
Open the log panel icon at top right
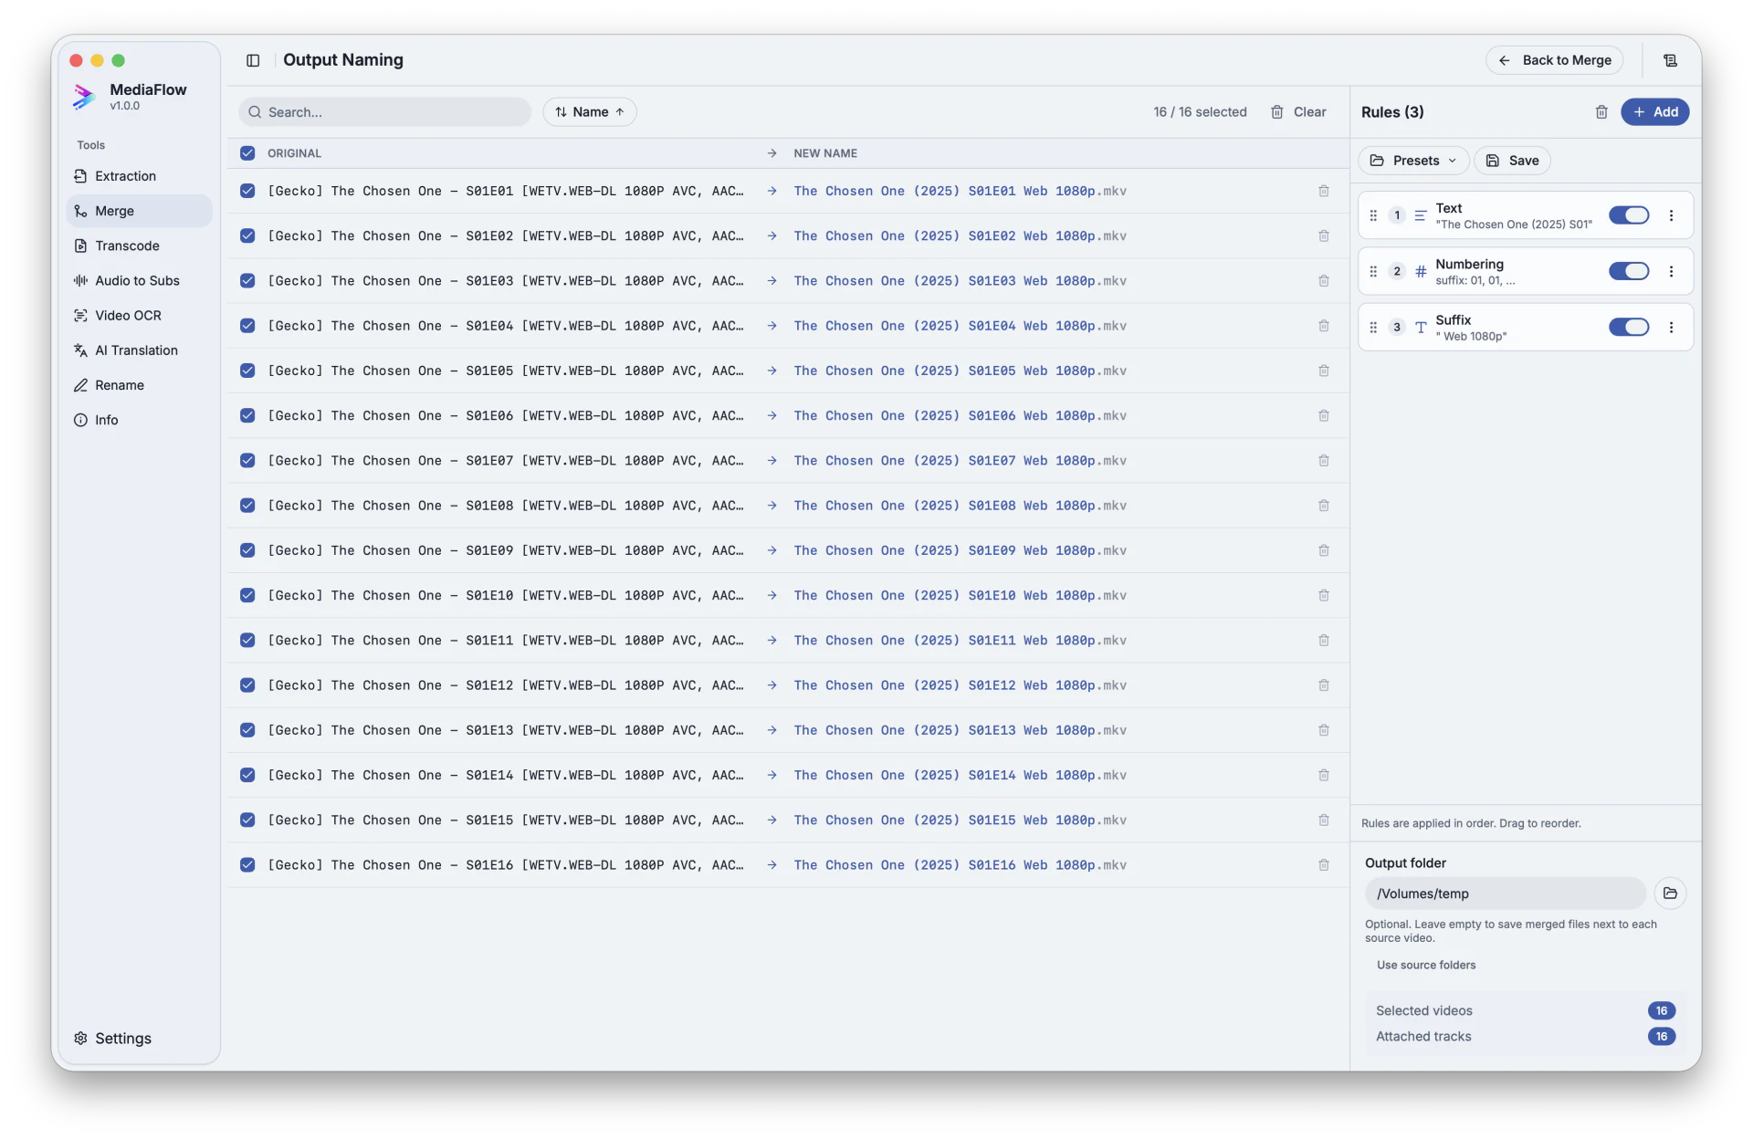click(x=1670, y=60)
